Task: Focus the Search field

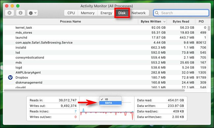Action: pyautogui.click(x=181, y=13)
